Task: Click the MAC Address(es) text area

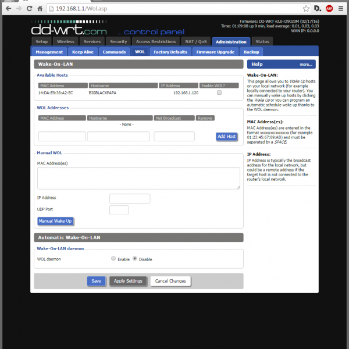Action: point(138,178)
